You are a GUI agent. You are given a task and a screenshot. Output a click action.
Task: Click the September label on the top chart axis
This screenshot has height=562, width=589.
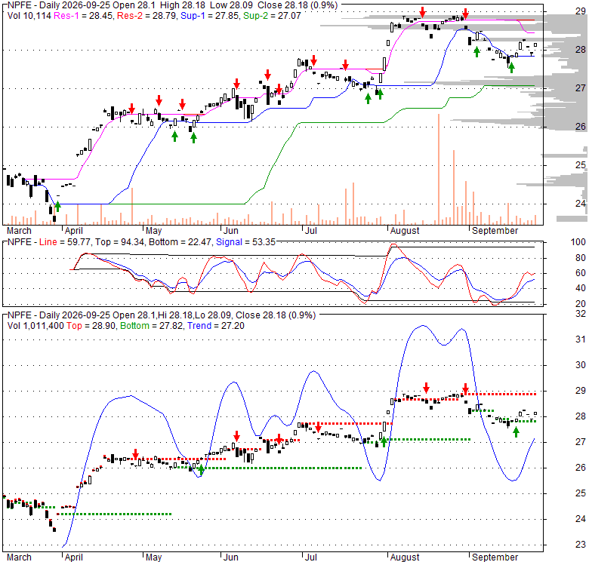495,231
